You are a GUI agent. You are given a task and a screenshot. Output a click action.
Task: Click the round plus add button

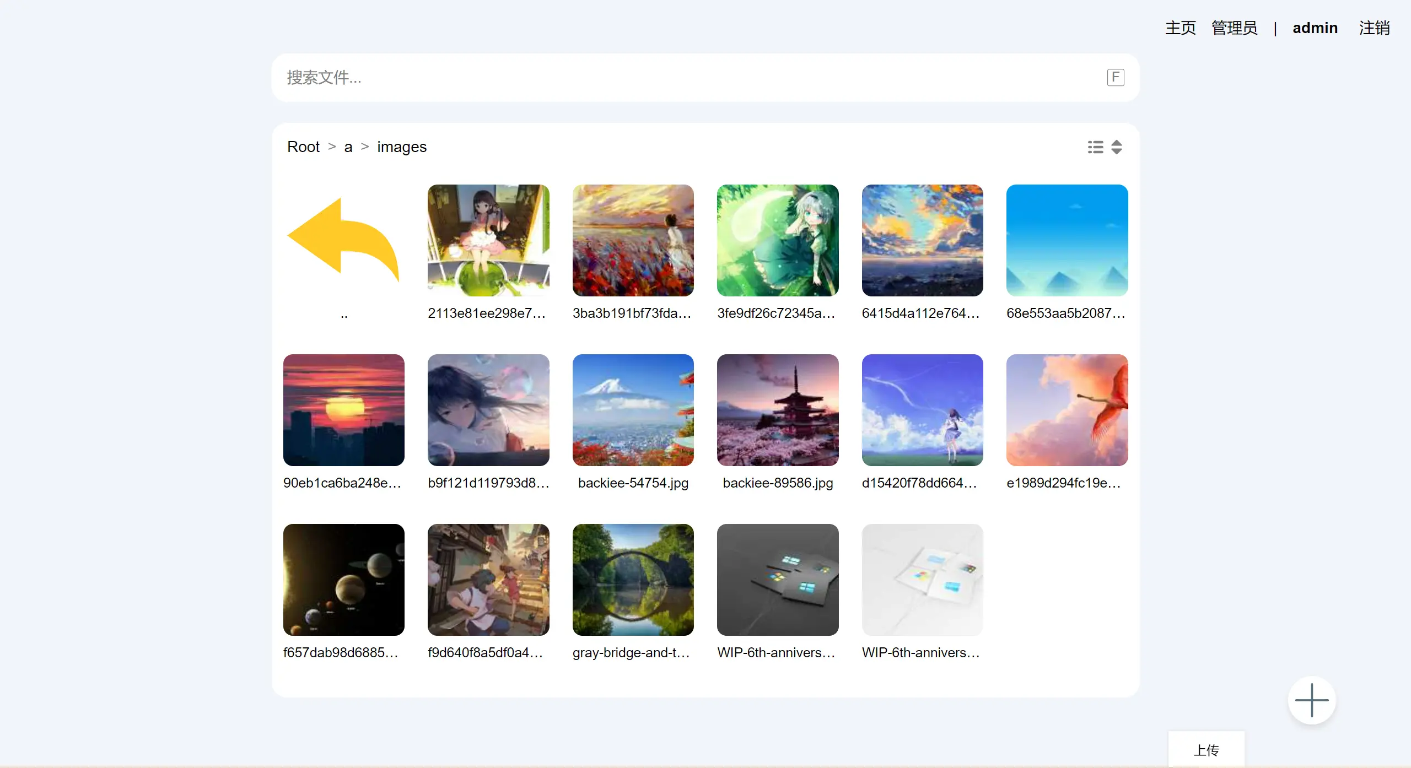point(1311,700)
